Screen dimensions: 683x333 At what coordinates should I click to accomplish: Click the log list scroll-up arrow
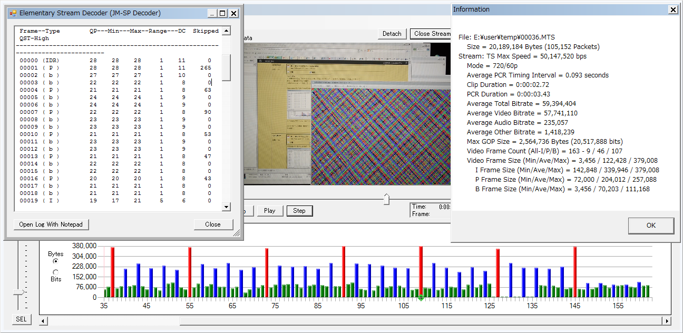tap(226, 31)
